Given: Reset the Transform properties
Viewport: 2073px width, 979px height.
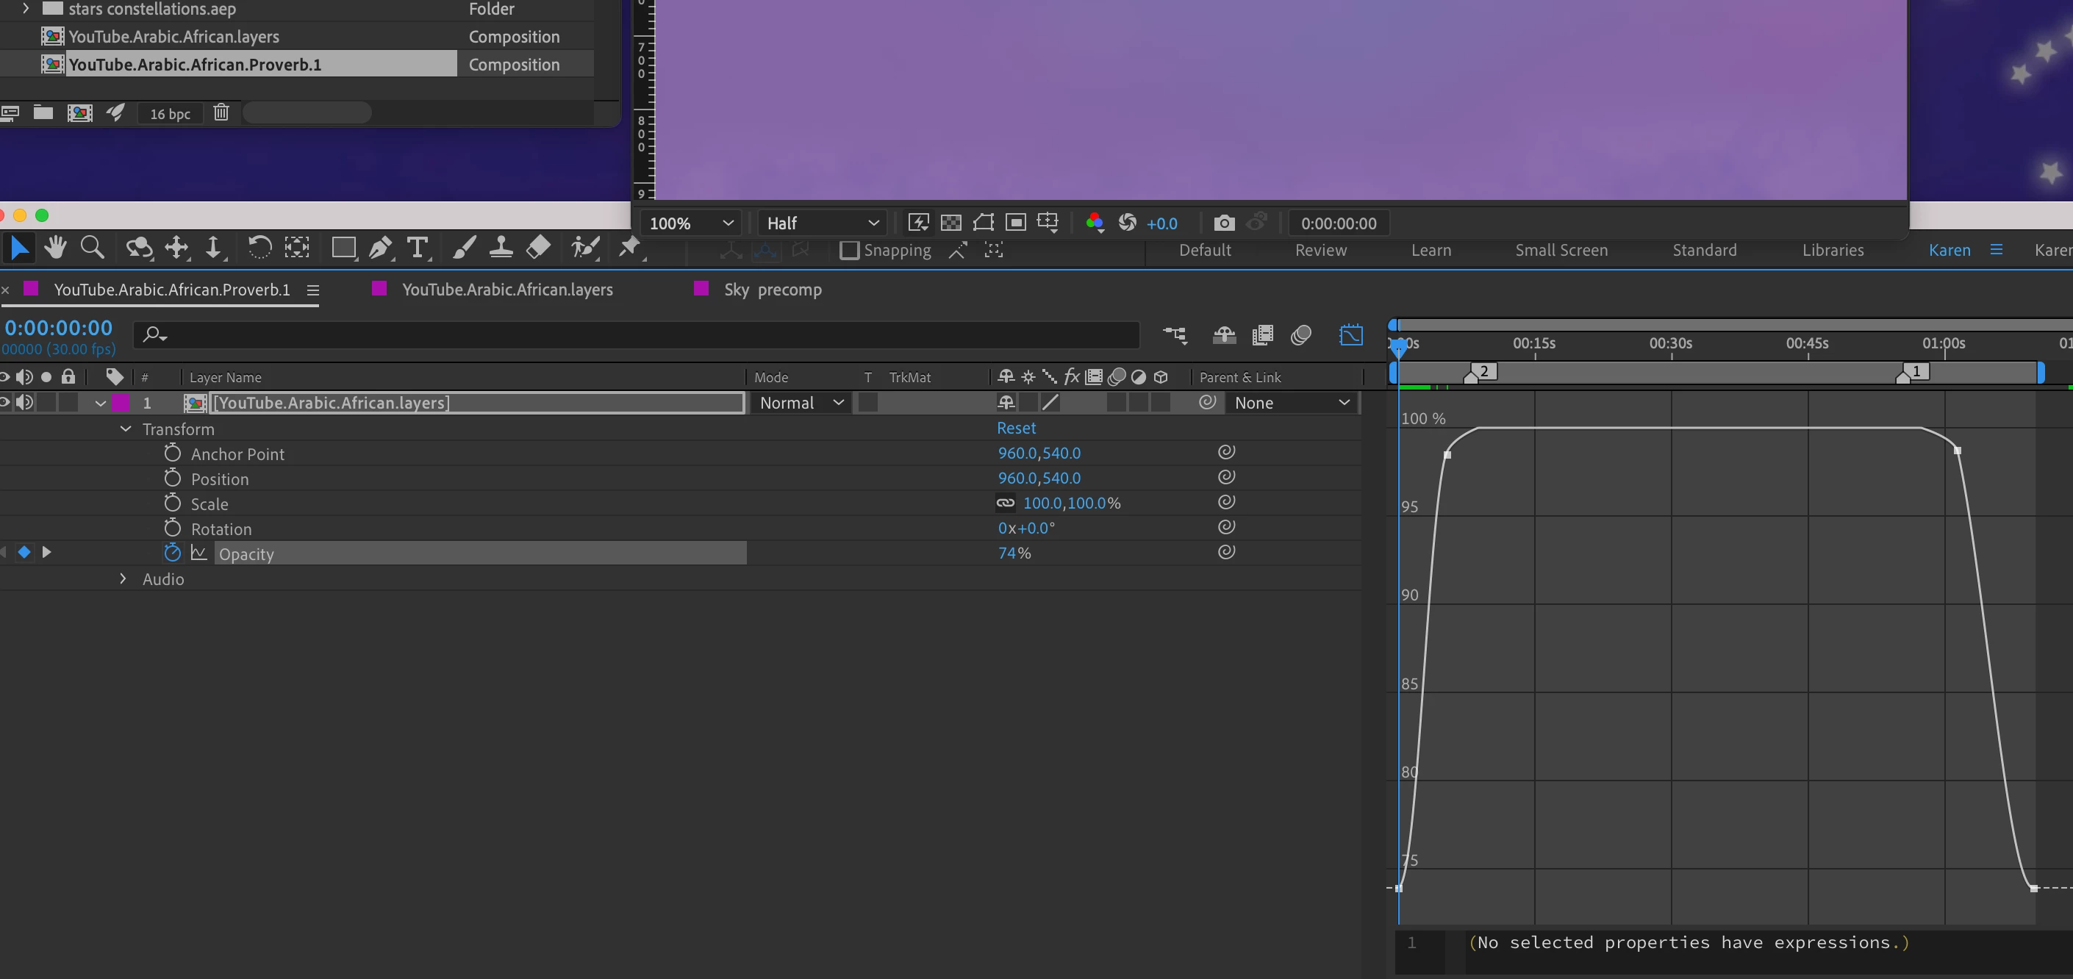Looking at the screenshot, I should click(1016, 428).
